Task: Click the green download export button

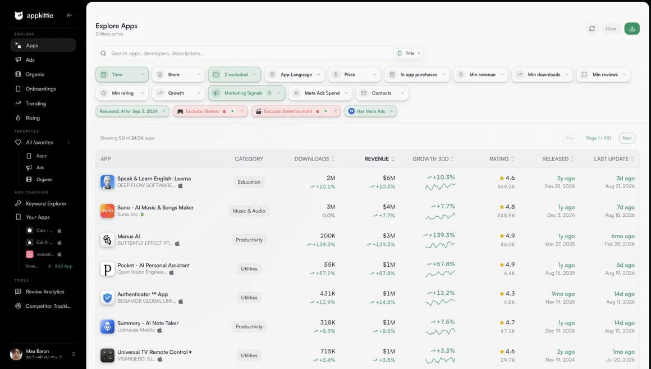Action: click(632, 29)
